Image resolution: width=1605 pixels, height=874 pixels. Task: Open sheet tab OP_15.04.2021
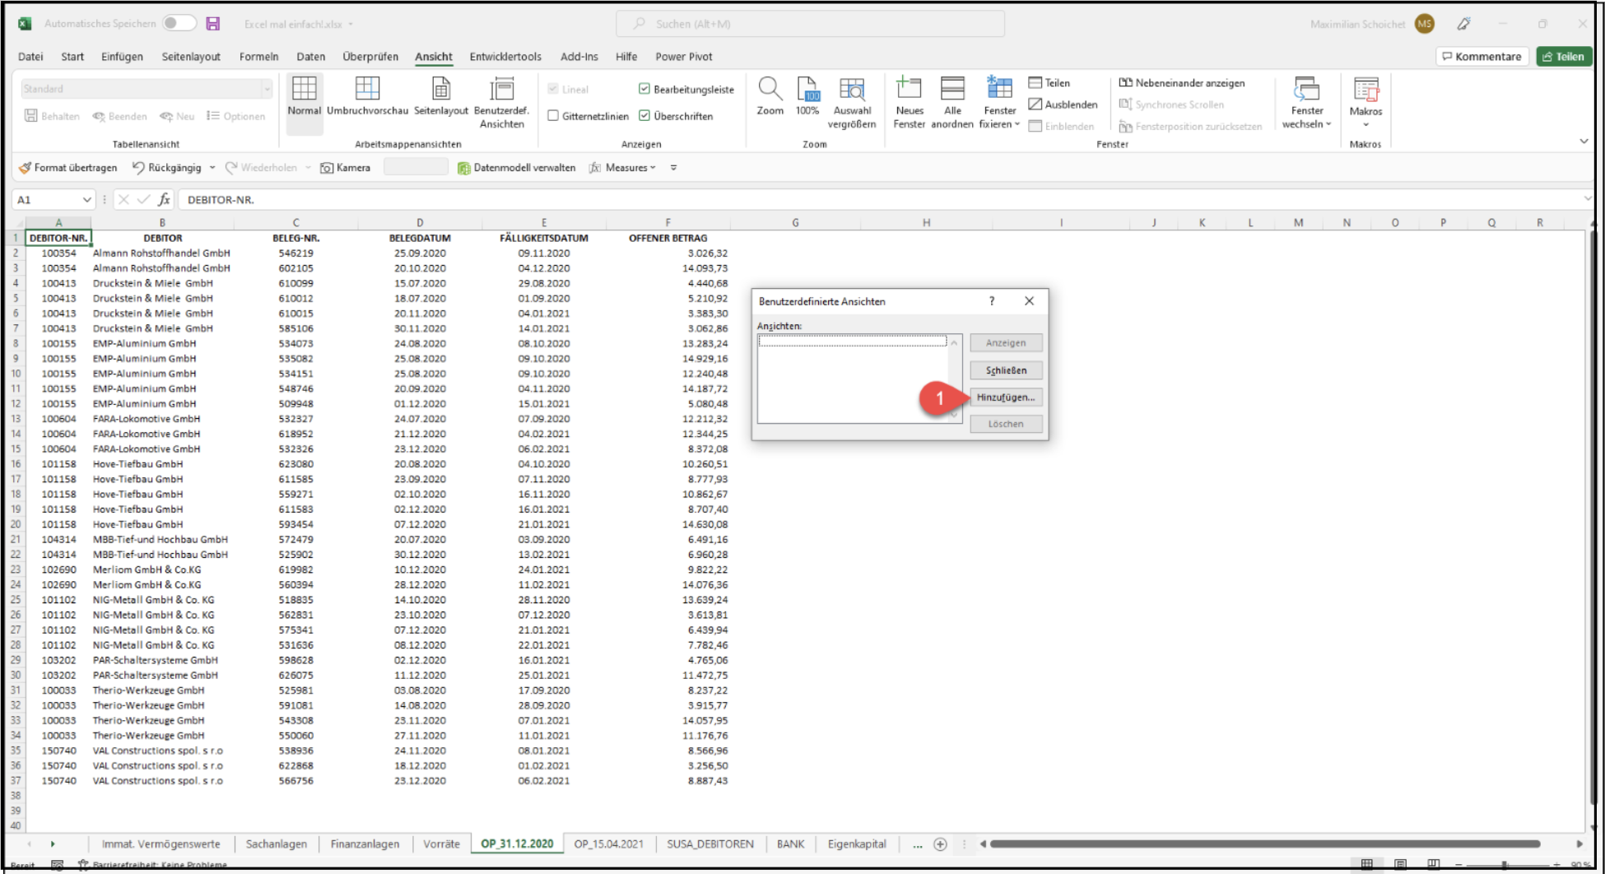click(x=609, y=844)
